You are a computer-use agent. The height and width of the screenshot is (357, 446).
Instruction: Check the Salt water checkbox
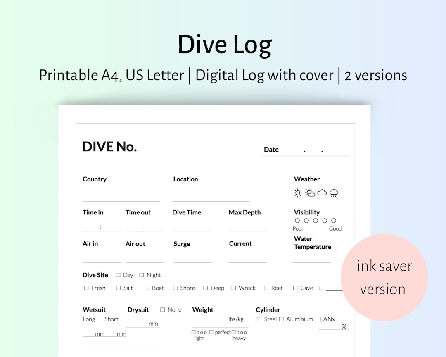[x=118, y=288]
